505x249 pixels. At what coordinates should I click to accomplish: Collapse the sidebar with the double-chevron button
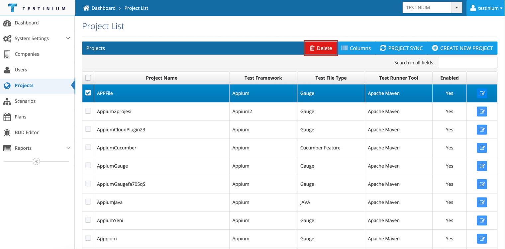[37, 161]
